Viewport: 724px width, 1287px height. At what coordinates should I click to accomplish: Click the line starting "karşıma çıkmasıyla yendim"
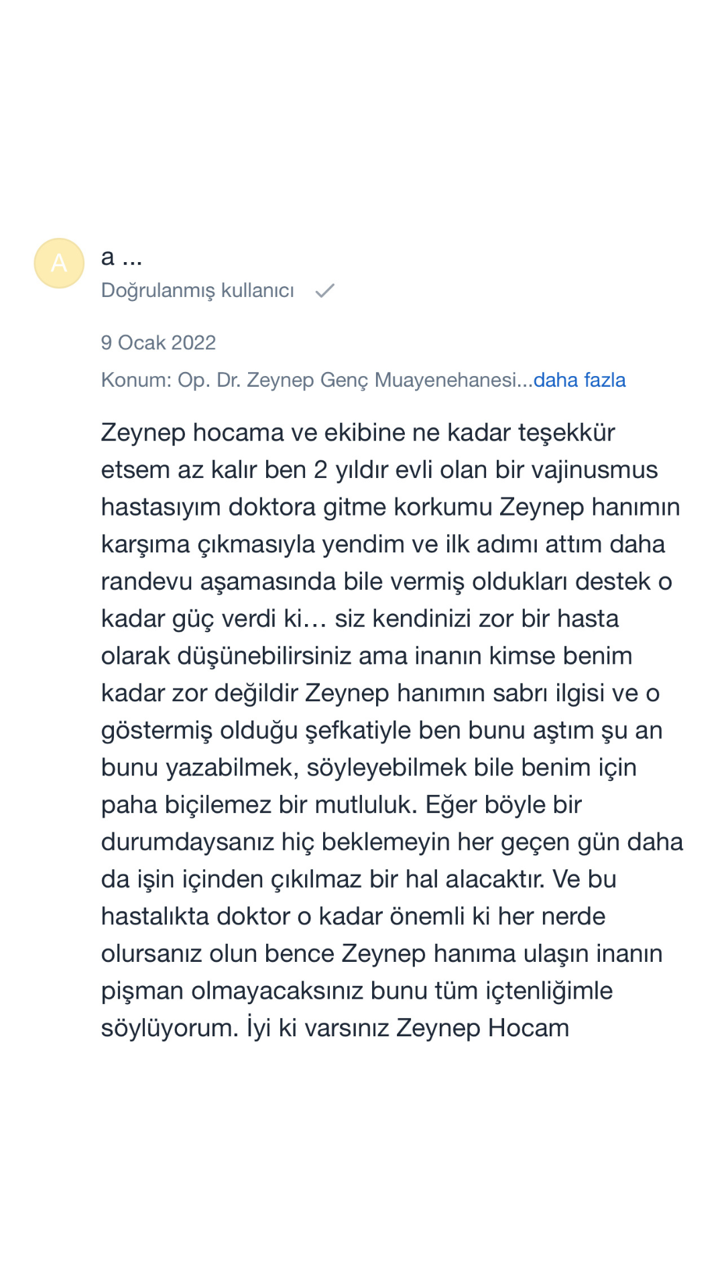pyautogui.click(x=383, y=544)
